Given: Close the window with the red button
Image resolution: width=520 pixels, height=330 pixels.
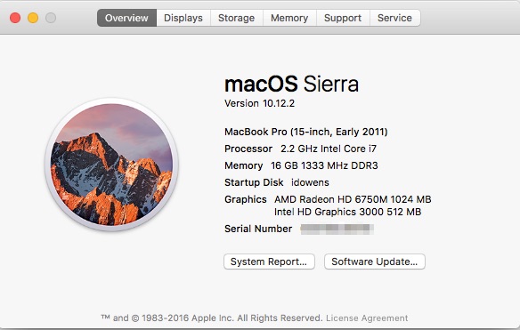Looking at the screenshot, I should pos(15,18).
